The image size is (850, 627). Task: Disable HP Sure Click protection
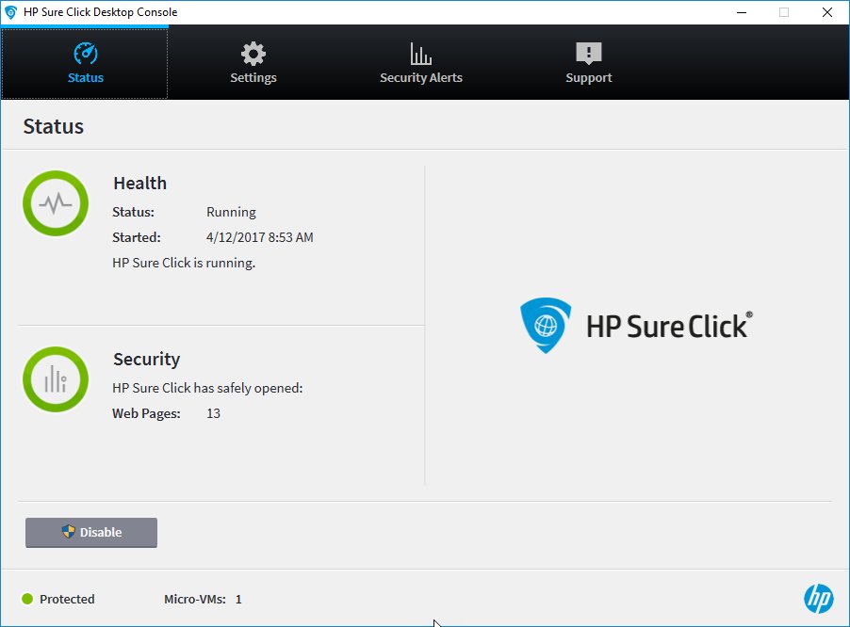click(x=91, y=532)
